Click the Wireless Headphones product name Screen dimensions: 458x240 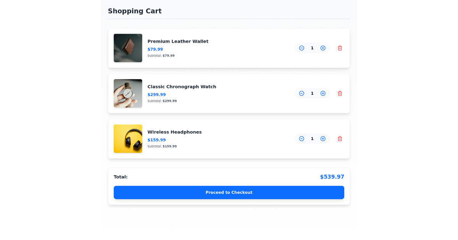[x=174, y=132]
